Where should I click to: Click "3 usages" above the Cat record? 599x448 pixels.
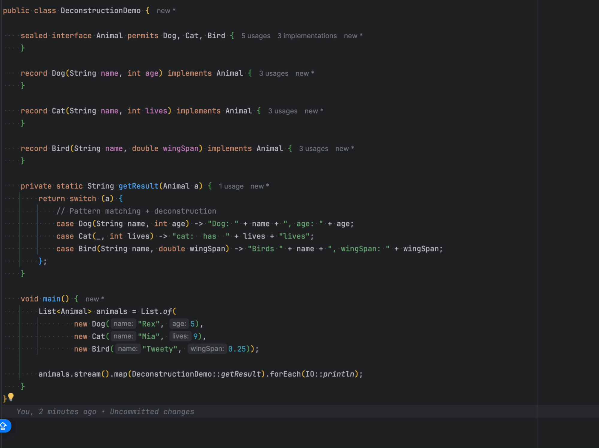point(283,111)
